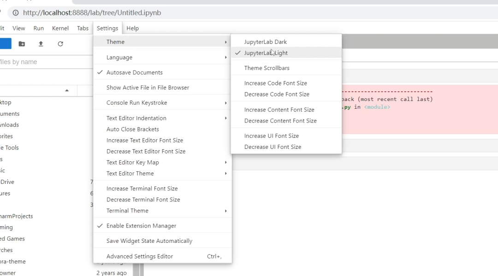Toggle Save Widget State Automatically
This screenshot has width=498, height=276.
coord(162,241)
